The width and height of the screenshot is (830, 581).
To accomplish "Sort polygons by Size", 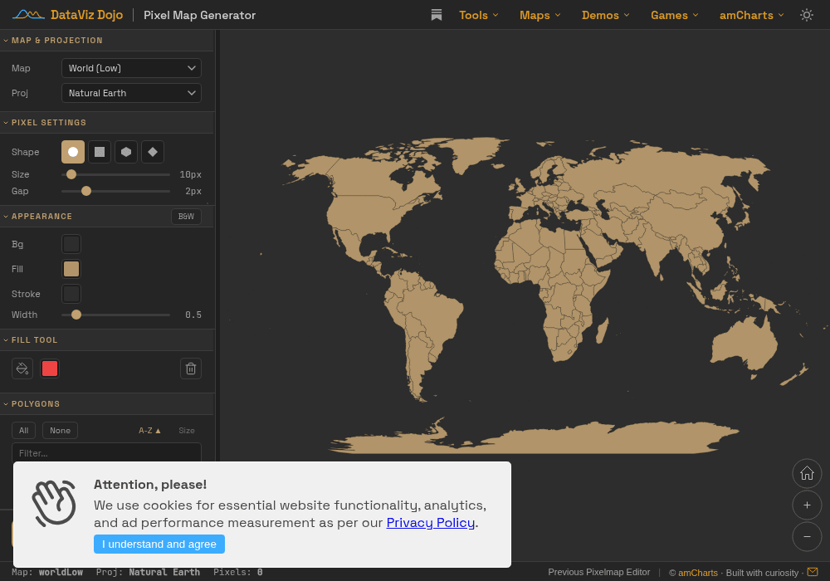I will pos(186,431).
